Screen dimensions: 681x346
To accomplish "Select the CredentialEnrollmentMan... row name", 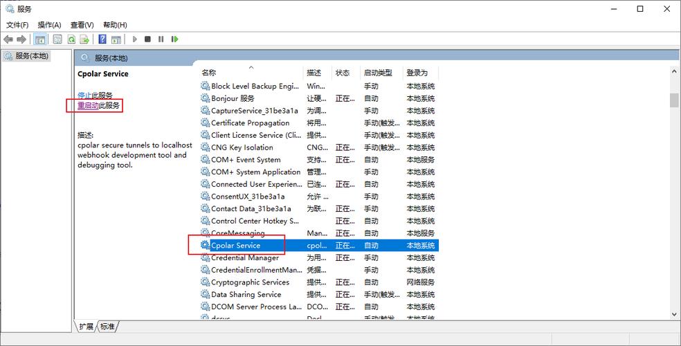I will point(257,270).
